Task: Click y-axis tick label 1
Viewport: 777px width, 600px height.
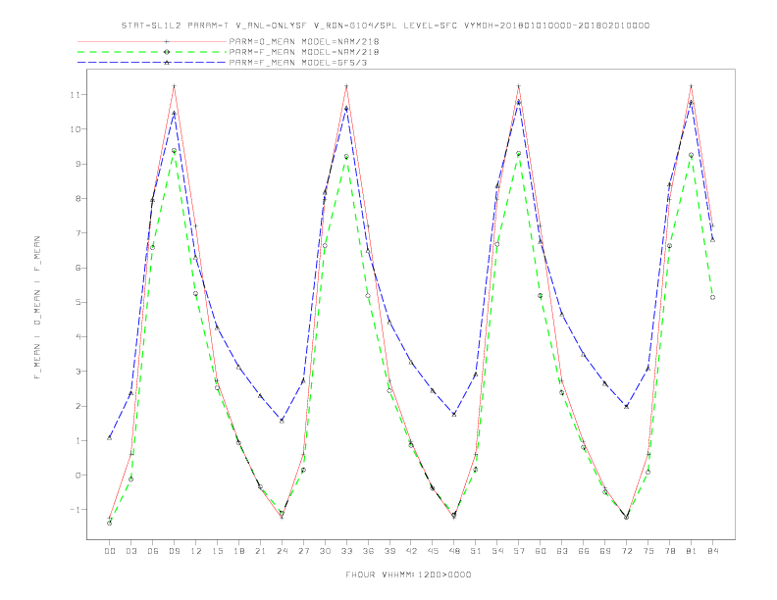Action: (x=78, y=440)
